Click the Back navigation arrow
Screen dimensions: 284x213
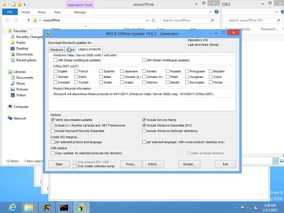7,20
